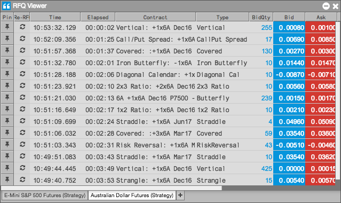Image resolution: width=341 pixels, height=203 pixels.
Task: Click bid 0.04960 on Jun17 Straddle row
Action: (289, 122)
